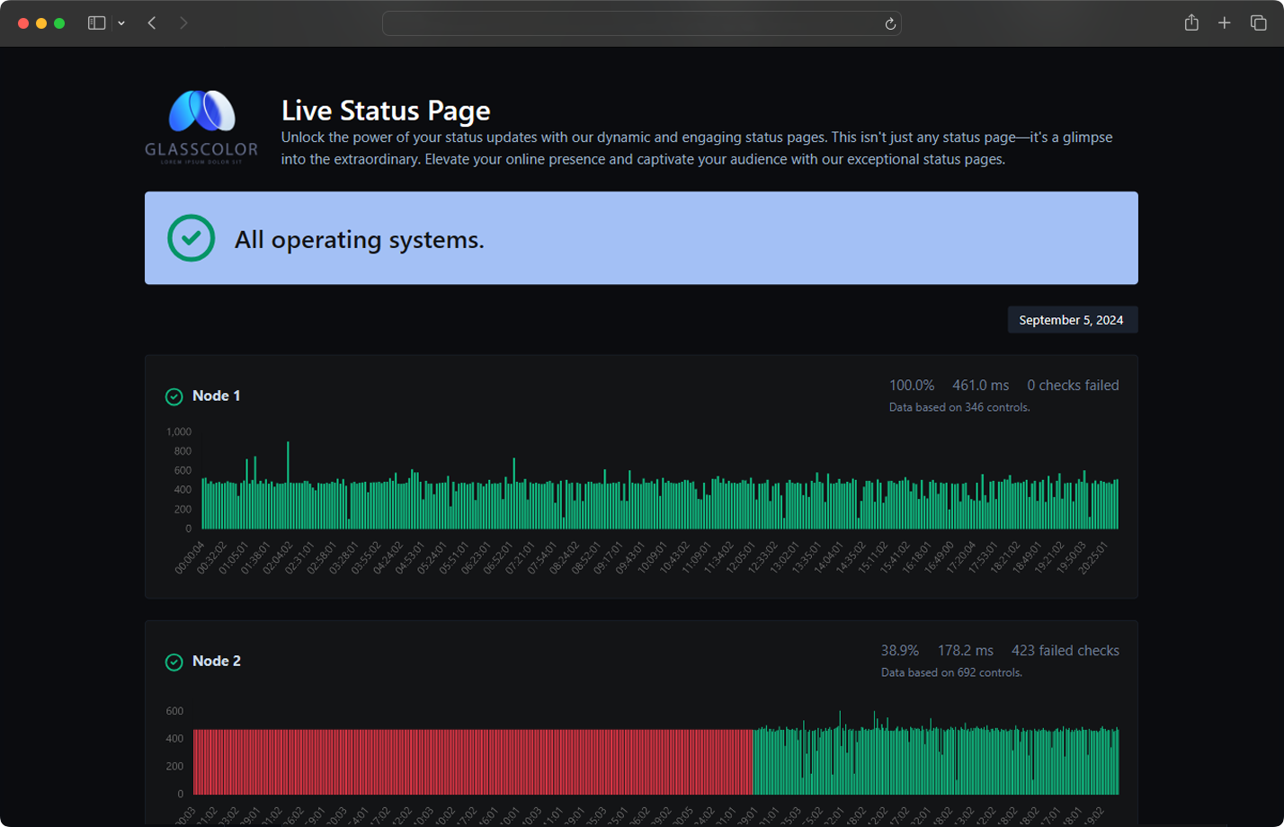
Task: Expand the sidebar chevron next to the panel icon
Action: (x=120, y=23)
